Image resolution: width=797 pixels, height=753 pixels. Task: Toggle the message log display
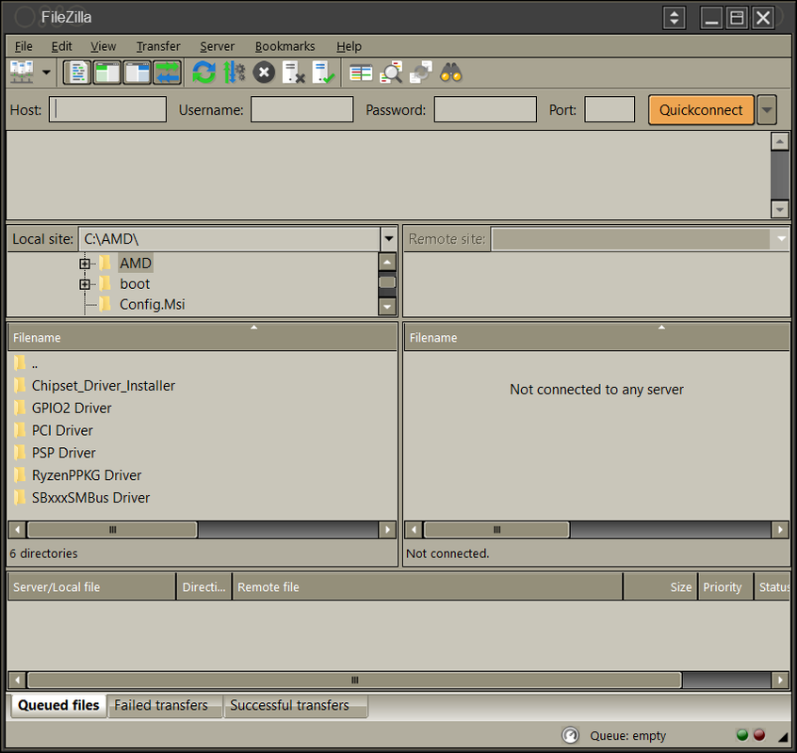point(77,72)
